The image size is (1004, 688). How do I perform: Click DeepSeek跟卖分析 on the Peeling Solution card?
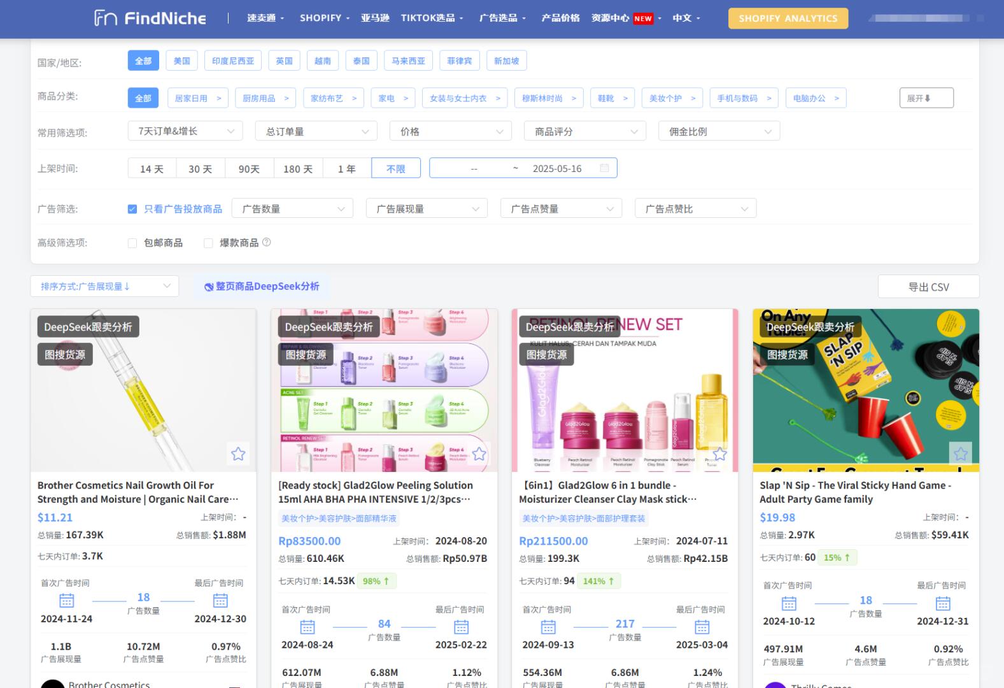(329, 327)
